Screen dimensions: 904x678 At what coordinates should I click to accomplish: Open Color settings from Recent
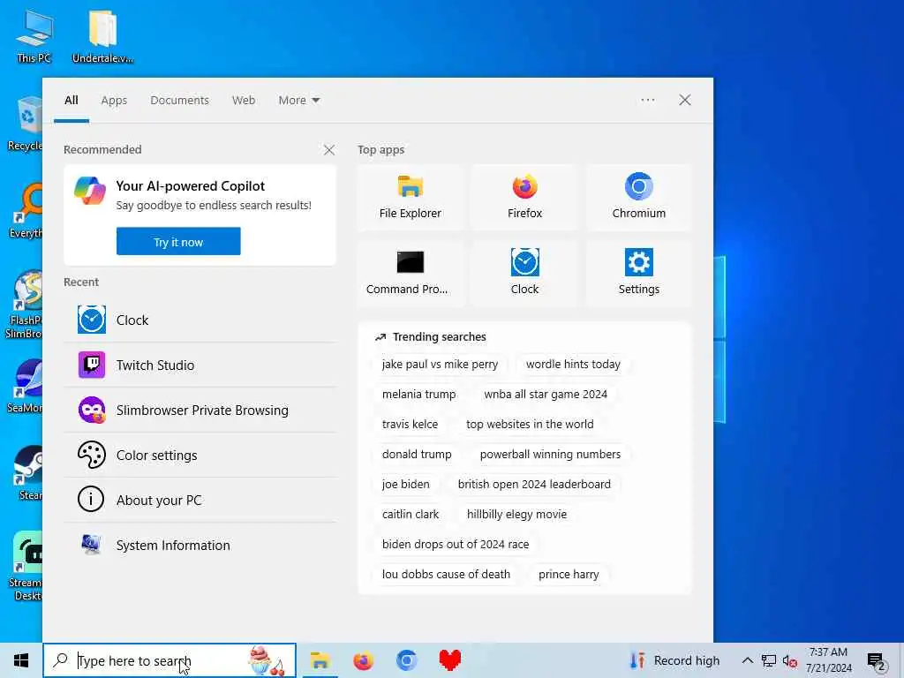(200, 455)
